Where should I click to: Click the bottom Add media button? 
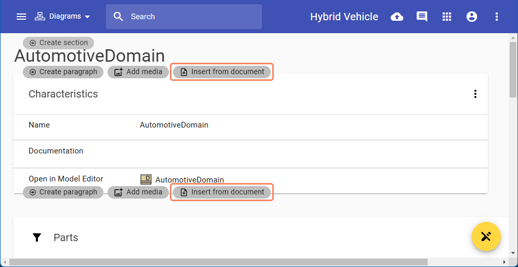[x=138, y=192]
